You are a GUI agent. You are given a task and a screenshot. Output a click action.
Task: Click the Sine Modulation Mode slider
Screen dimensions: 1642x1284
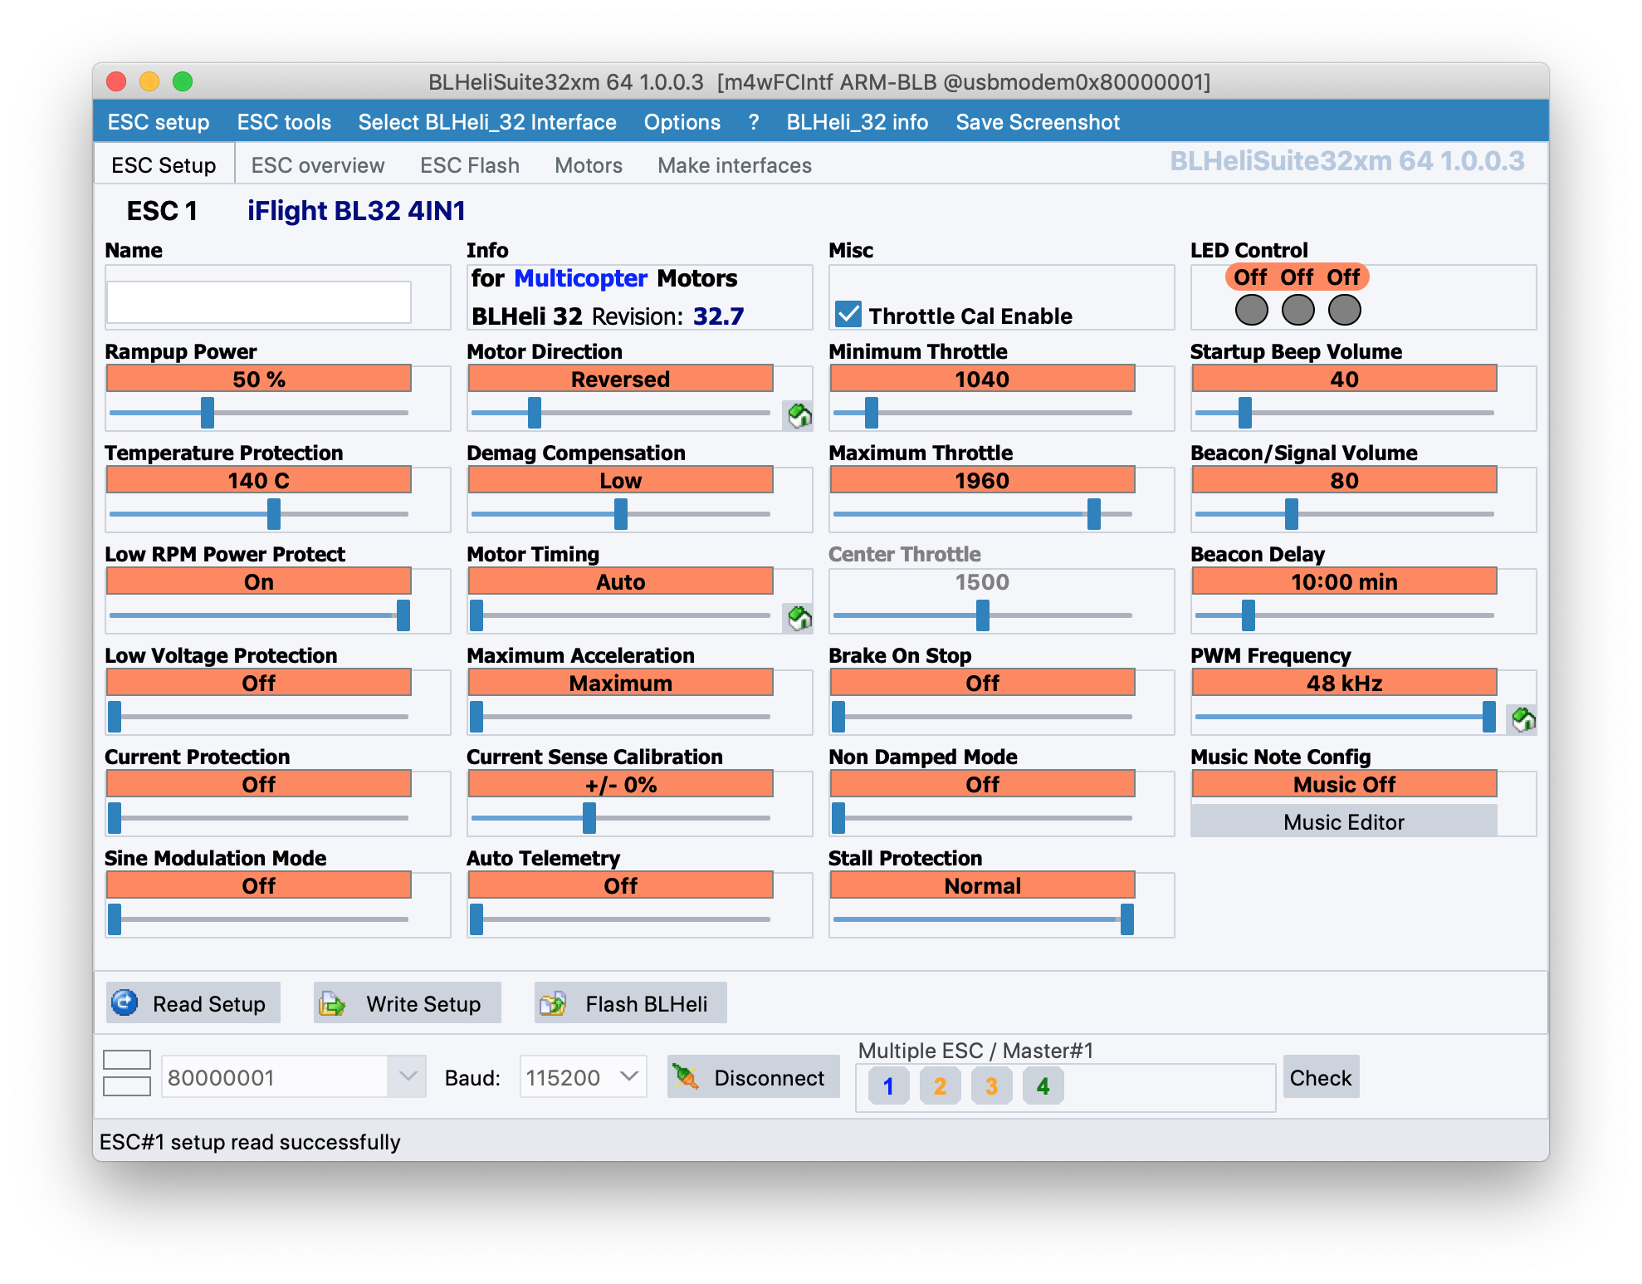259,919
